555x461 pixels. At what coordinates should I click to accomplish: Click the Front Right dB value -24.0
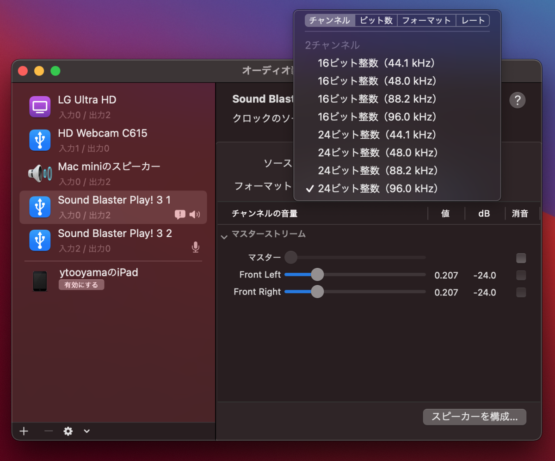pyautogui.click(x=485, y=292)
